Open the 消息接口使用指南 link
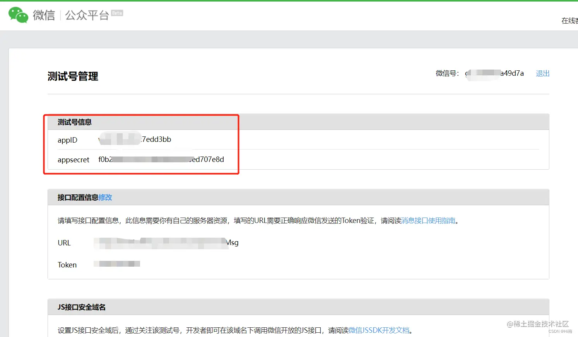This screenshot has height=337, width=578. (428, 221)
